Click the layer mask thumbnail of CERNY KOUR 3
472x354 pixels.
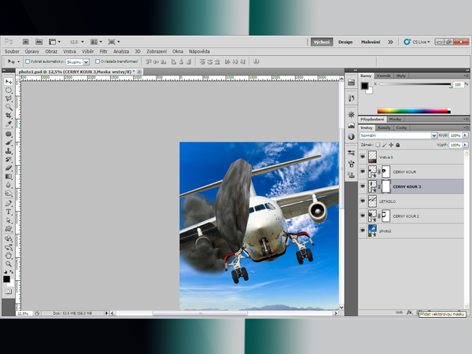pyautogui.click(x=385, y=186)
